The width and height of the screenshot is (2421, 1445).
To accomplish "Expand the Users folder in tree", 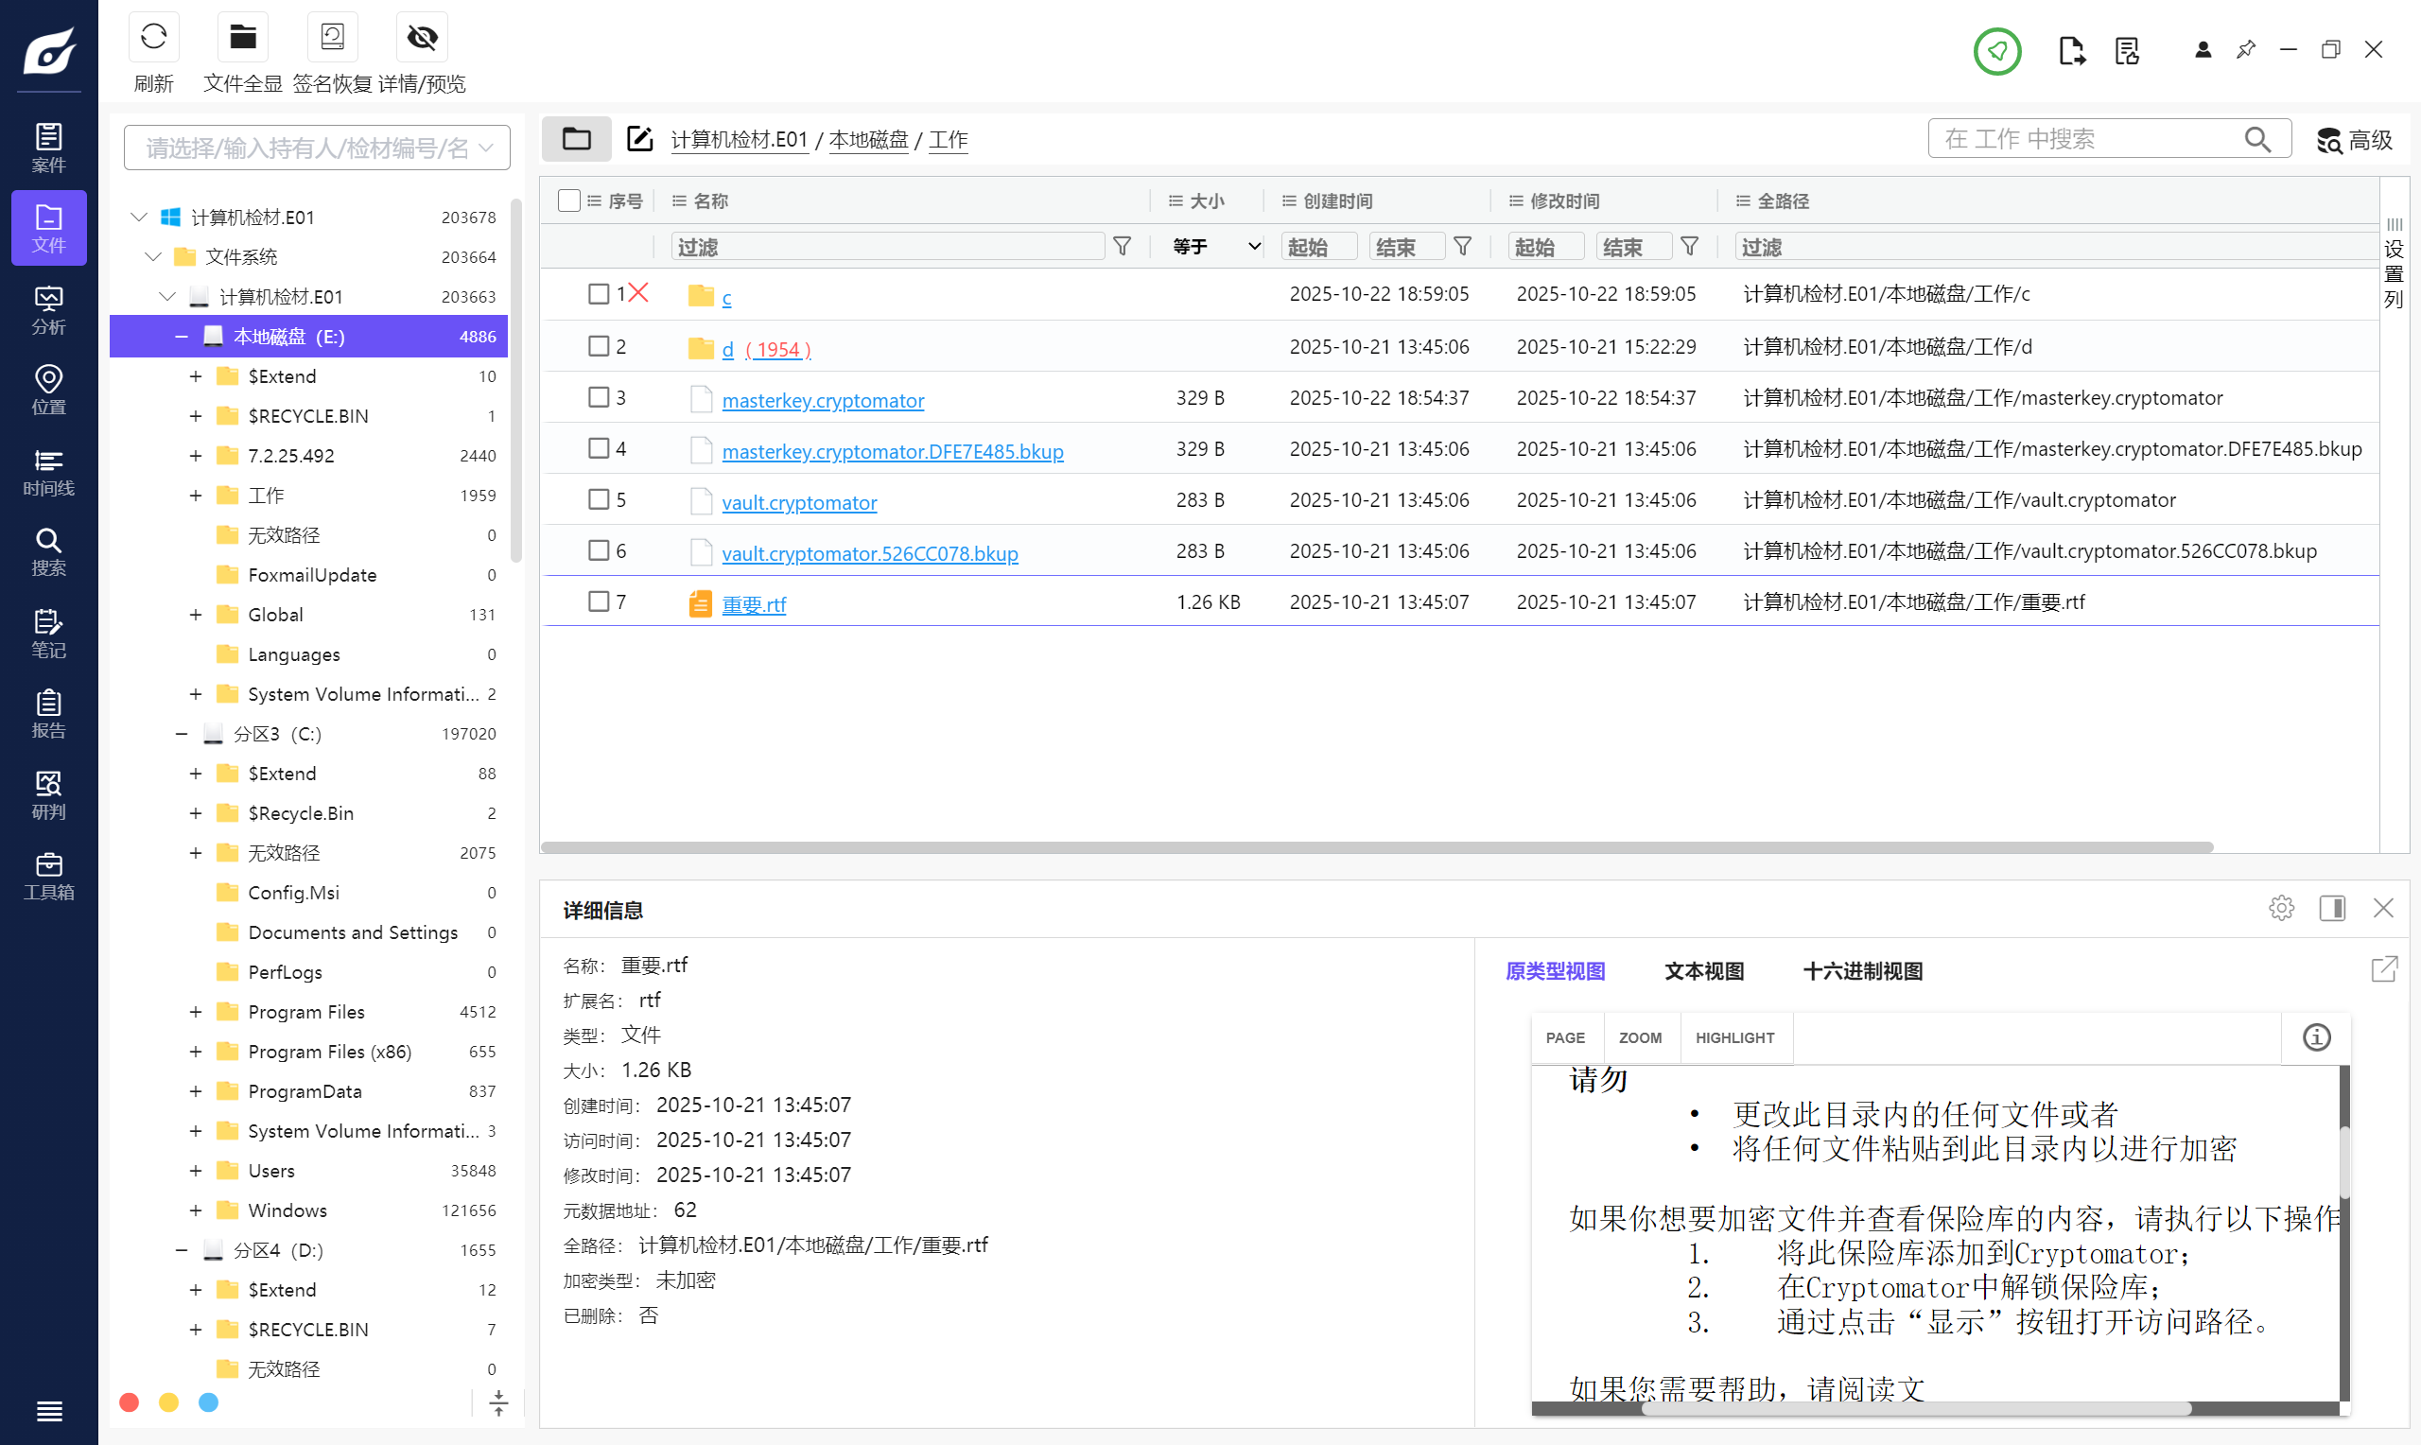I will click(x=196, y=1171).
